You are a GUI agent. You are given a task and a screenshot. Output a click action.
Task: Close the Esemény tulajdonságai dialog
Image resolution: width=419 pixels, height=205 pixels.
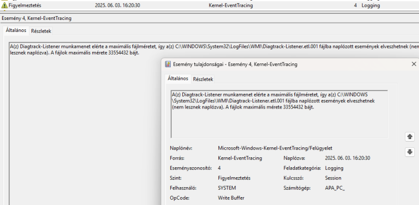tap(414, 64)
